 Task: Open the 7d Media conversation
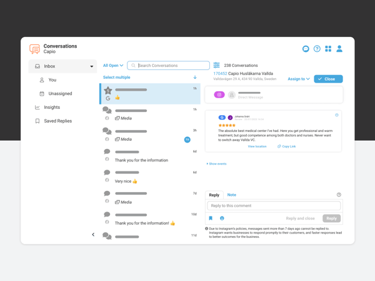(150, 198)
